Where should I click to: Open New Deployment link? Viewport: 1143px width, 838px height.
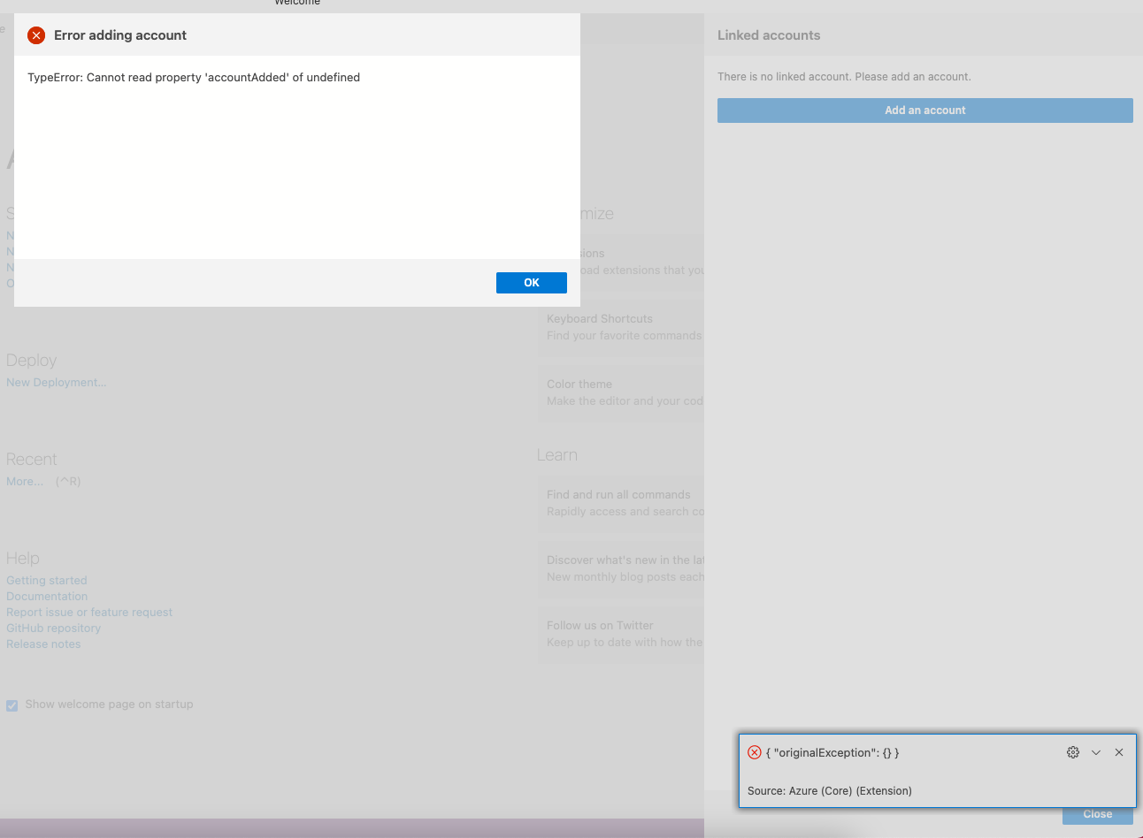click(56, 383)
